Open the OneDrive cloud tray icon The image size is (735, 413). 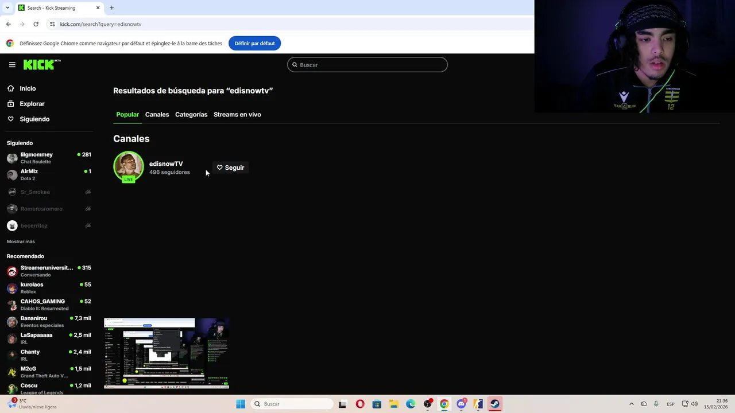click(x=644, y=404)
